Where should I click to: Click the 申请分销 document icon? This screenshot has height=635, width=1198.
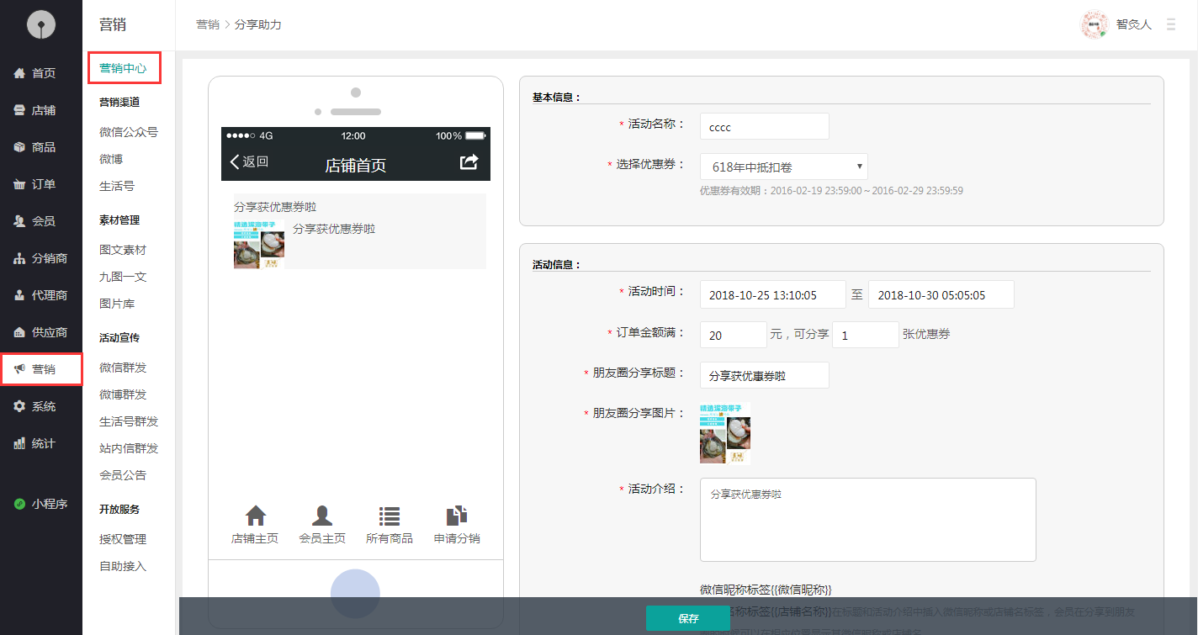(x=457, y=516)
